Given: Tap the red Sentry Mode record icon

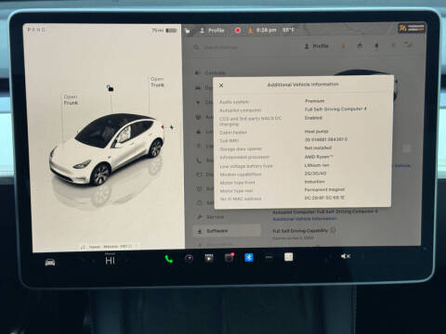Looking at the screenshot, I should click(x=238, y=31).
